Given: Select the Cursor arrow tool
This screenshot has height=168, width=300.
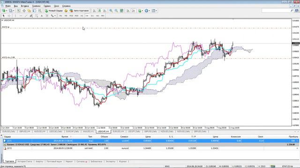Looking at the screenshot, I should [3, 16].
